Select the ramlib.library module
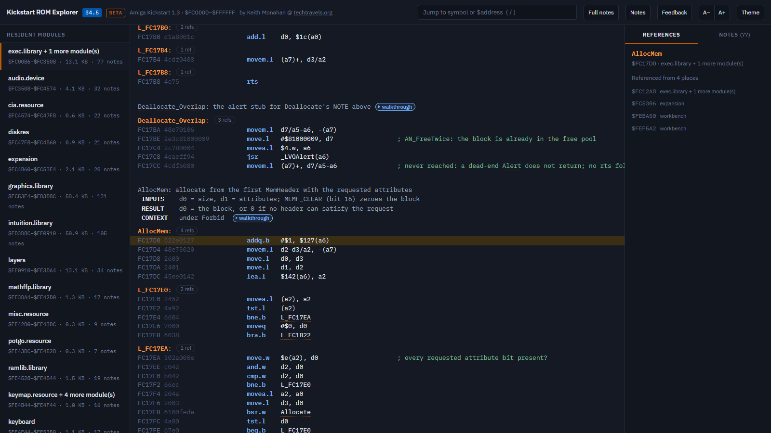Image resolution: width=771 pixels, height=433 pixels. coord(65,373)
